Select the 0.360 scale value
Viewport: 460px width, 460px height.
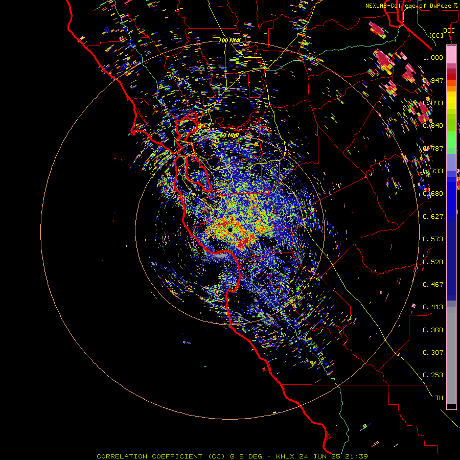(433, 330)
